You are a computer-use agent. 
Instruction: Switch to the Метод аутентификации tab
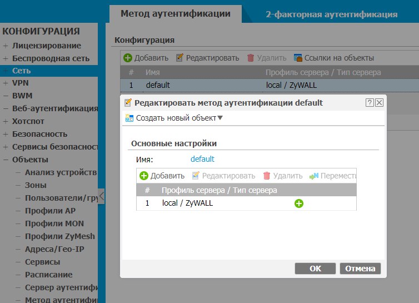click(x=176, y=13)
